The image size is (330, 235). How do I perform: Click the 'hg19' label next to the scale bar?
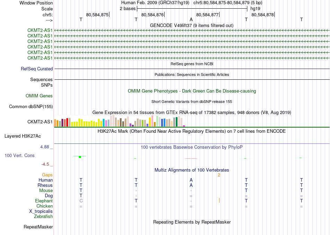(x=255, y=9)
